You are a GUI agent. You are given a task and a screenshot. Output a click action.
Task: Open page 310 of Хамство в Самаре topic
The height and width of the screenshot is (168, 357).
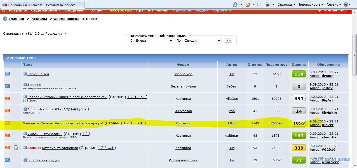pyautogui.click(x=141, y=123)
